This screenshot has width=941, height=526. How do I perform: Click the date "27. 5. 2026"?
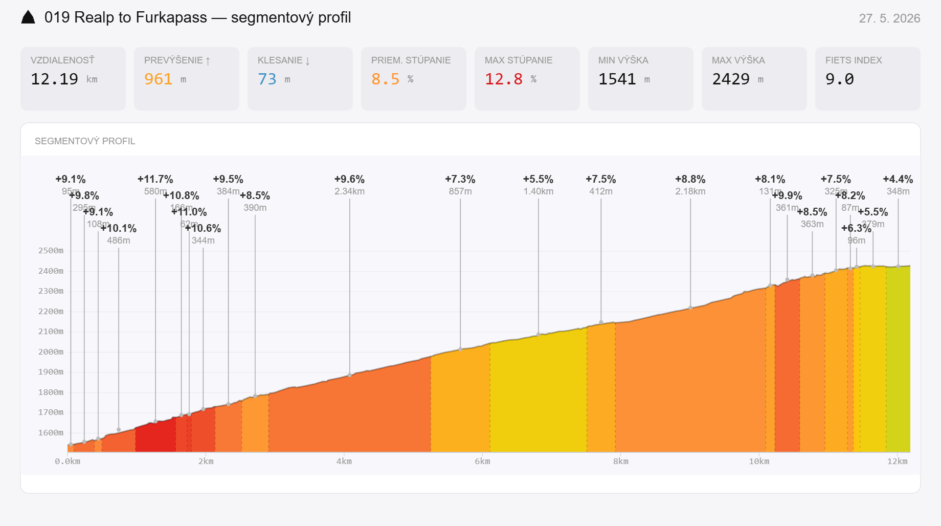tap(889, 18)
